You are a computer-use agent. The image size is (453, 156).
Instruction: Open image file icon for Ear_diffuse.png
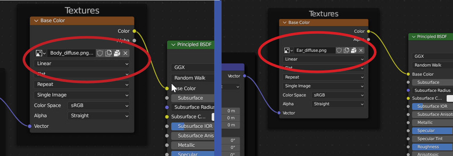(353, 50)
